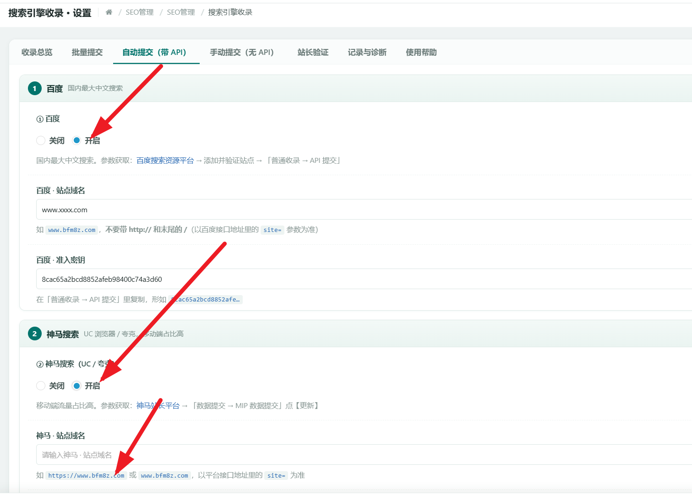The height and width of the screenshot is (495, 692).
Task: Select 开启 radio for 神马搜索
Action: pyautogui.click(x=76, y=386)
